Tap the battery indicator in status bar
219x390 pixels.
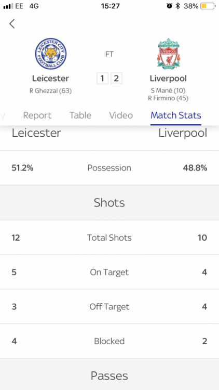point(208,6)
